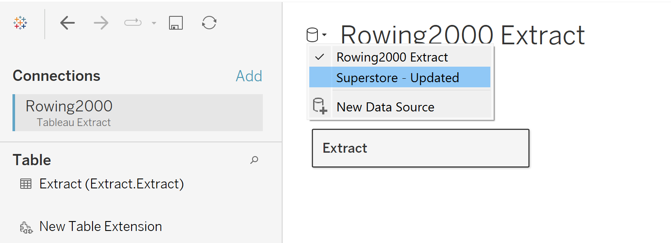
Task: Add a new connection
Action: click(249, 76)
